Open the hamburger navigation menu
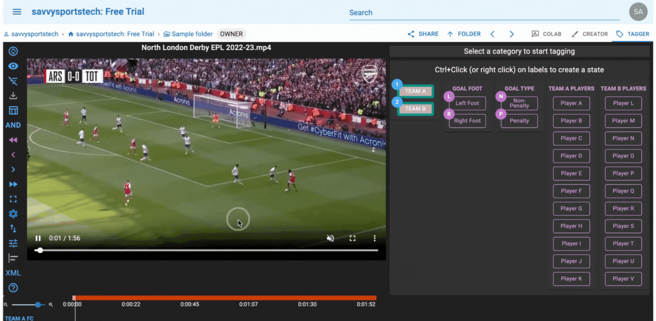This screenshot has width=656, height=321. click(17, 12)
